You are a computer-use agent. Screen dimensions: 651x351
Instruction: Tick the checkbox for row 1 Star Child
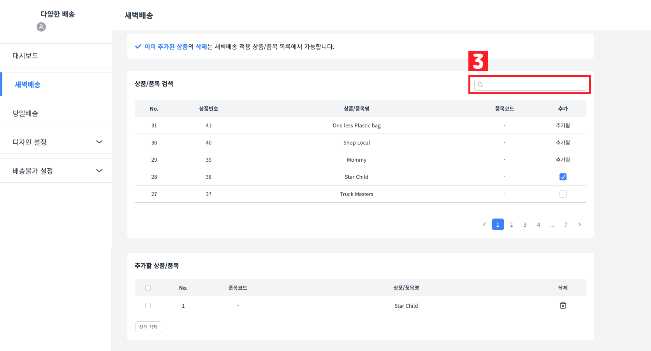pos(148,305)
